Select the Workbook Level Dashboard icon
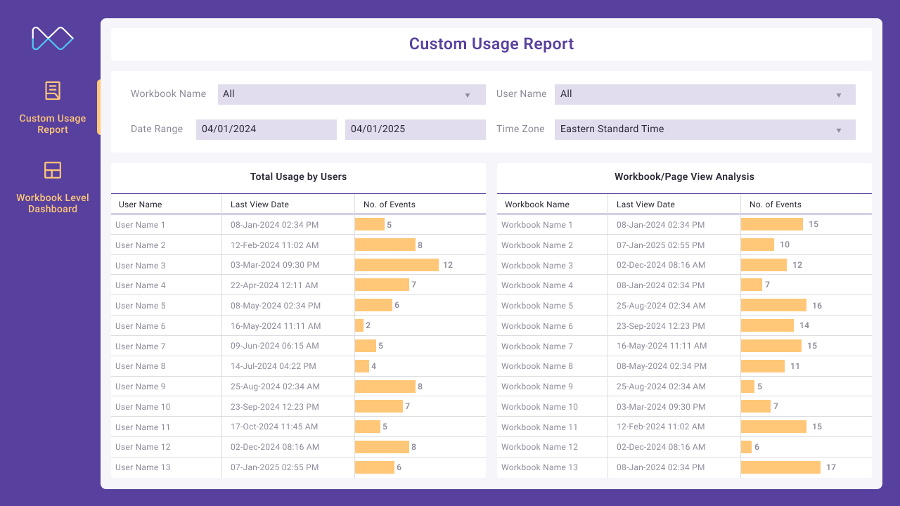This screenshot has width=900, height=506. (52, 170)
